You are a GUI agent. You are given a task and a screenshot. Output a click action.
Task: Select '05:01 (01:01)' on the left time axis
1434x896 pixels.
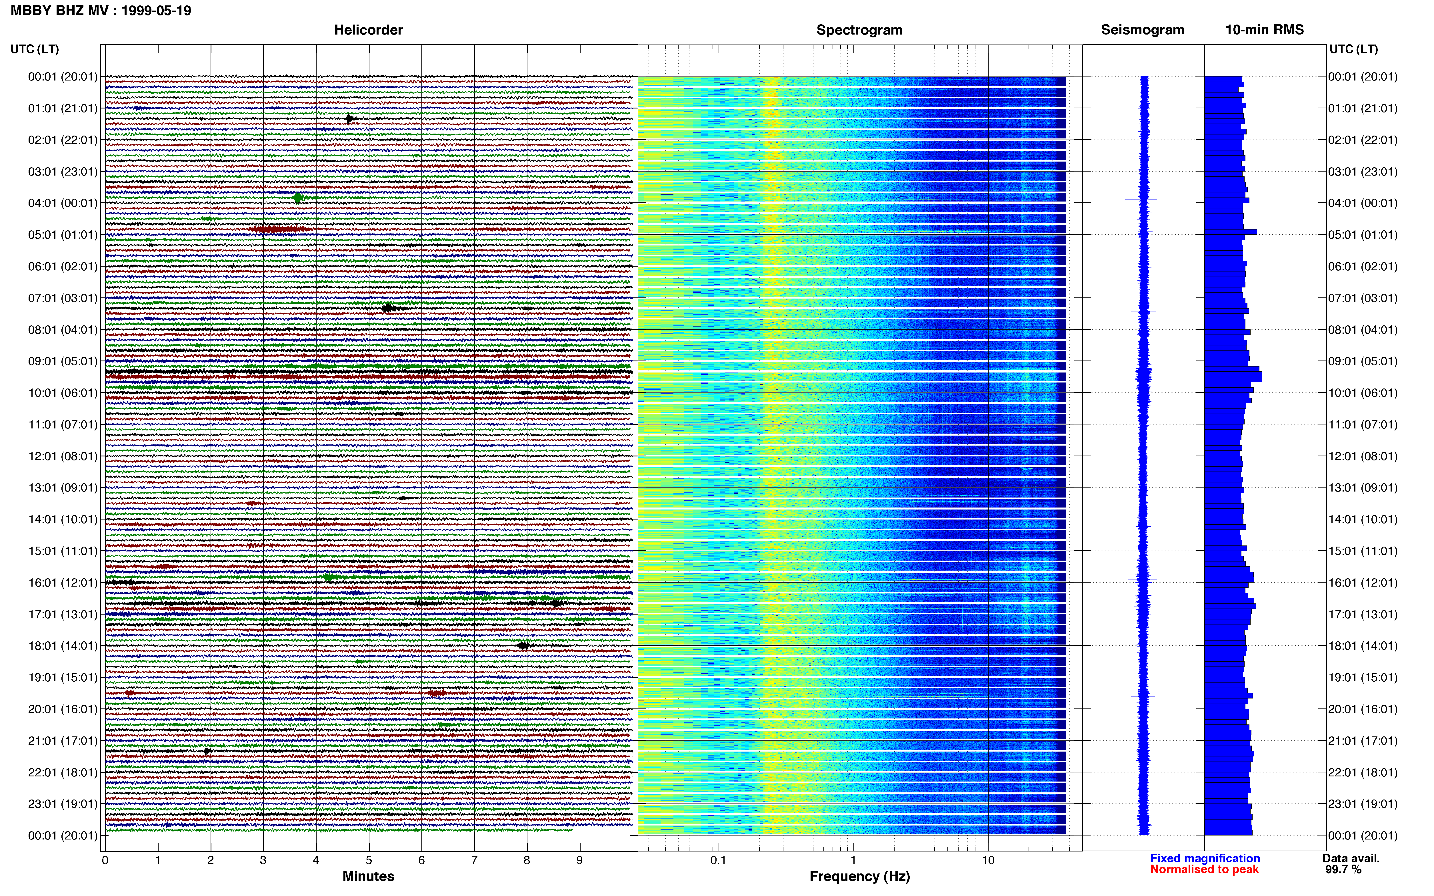click(63, 235)
